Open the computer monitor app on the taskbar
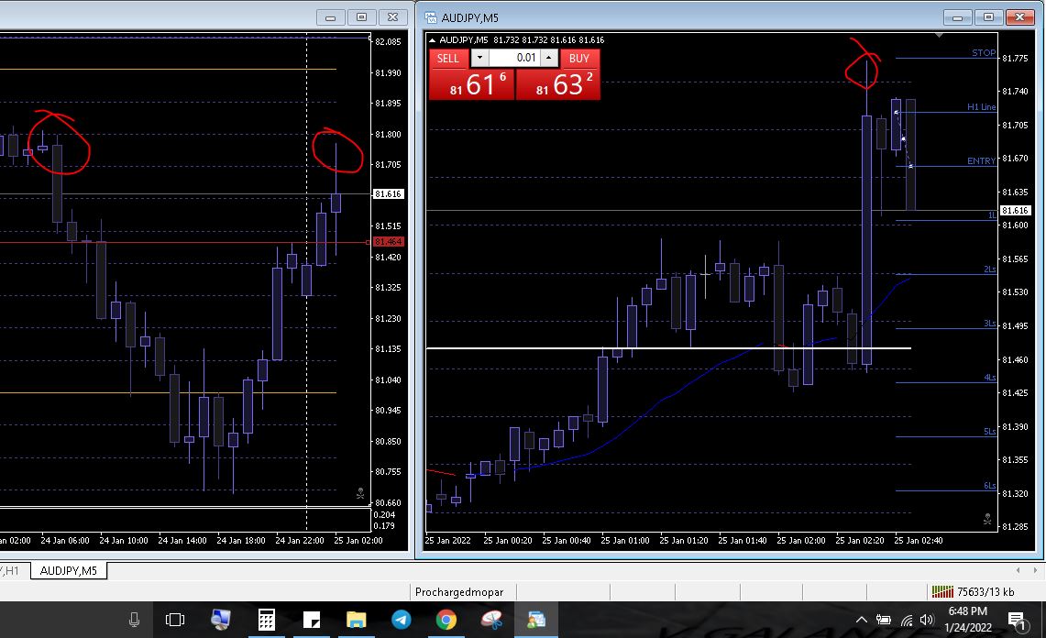The width and height of the screenshot is (1046, 638). pyautogui.click(x=220, y=620)
